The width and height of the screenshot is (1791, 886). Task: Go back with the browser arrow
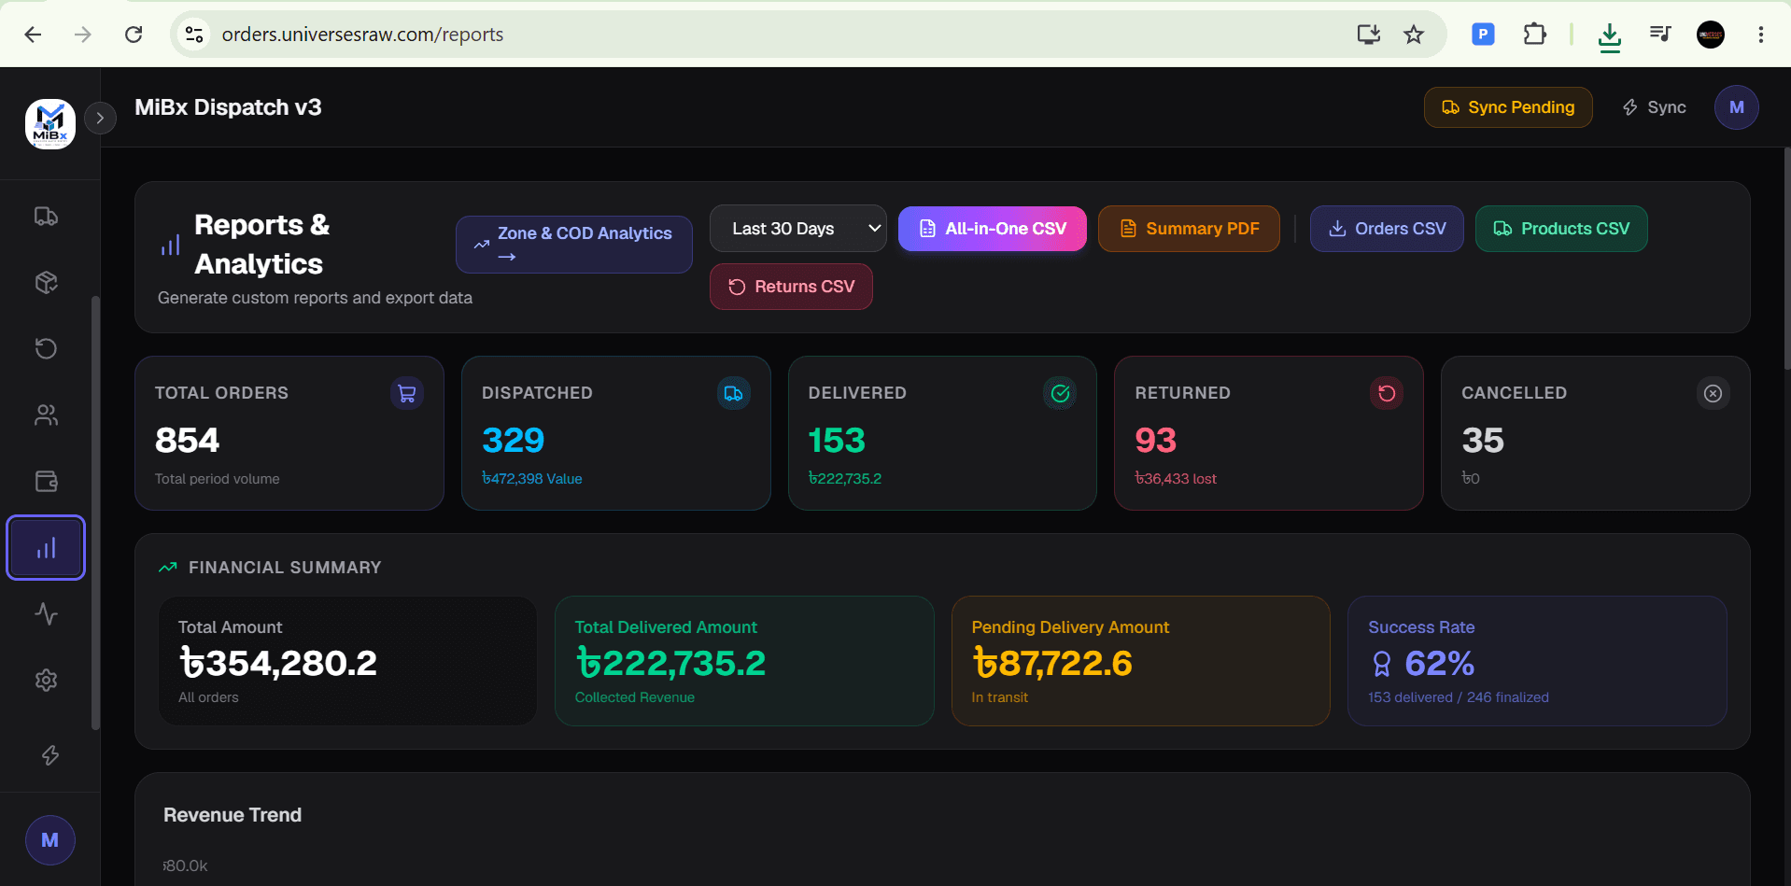click(33, 35)
